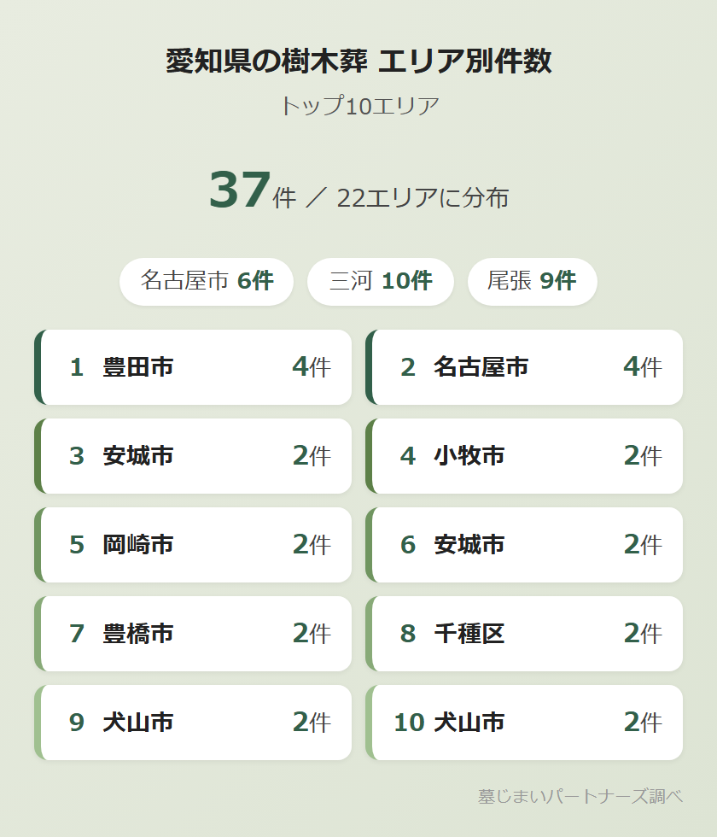Select the rank 5 岡崎市 card
The width and height of the screenshot is (717, 837).
194,545
